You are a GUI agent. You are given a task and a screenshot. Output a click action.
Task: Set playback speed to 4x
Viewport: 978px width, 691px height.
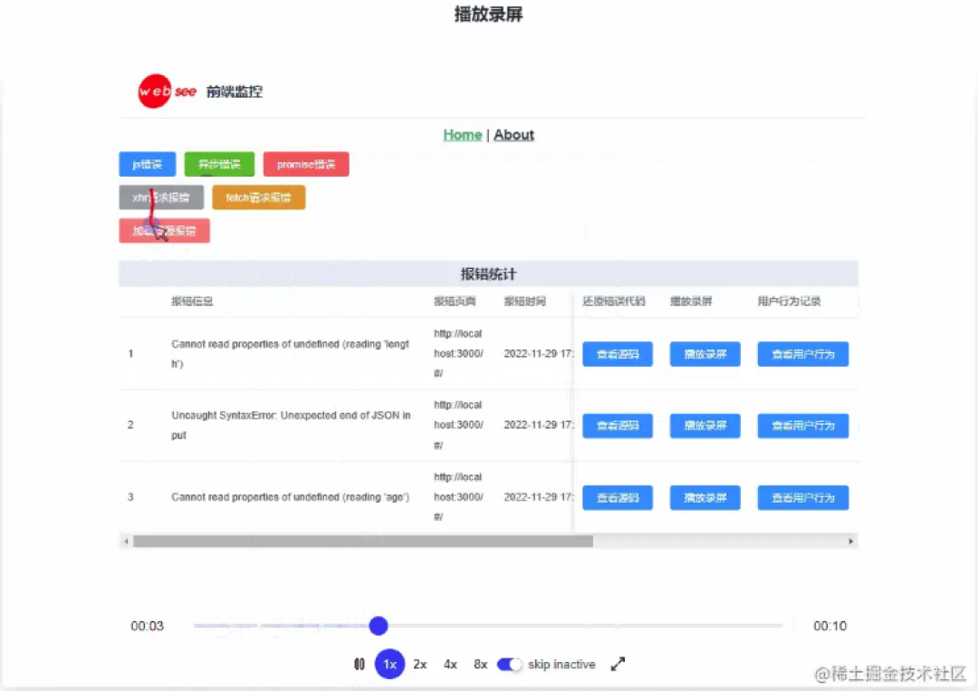click(x=450, y=664)
